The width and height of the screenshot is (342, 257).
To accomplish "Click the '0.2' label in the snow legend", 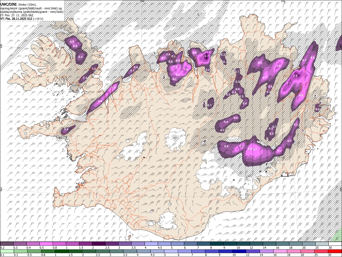I will pos(2,248).
